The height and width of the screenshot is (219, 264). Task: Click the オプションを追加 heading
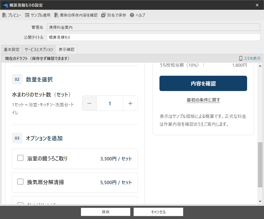pos(44,138)
